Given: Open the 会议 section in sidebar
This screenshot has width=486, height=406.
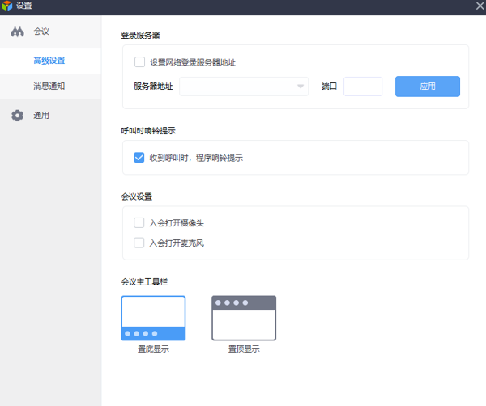Looking at the screenshot, I should tap(41, 32).
